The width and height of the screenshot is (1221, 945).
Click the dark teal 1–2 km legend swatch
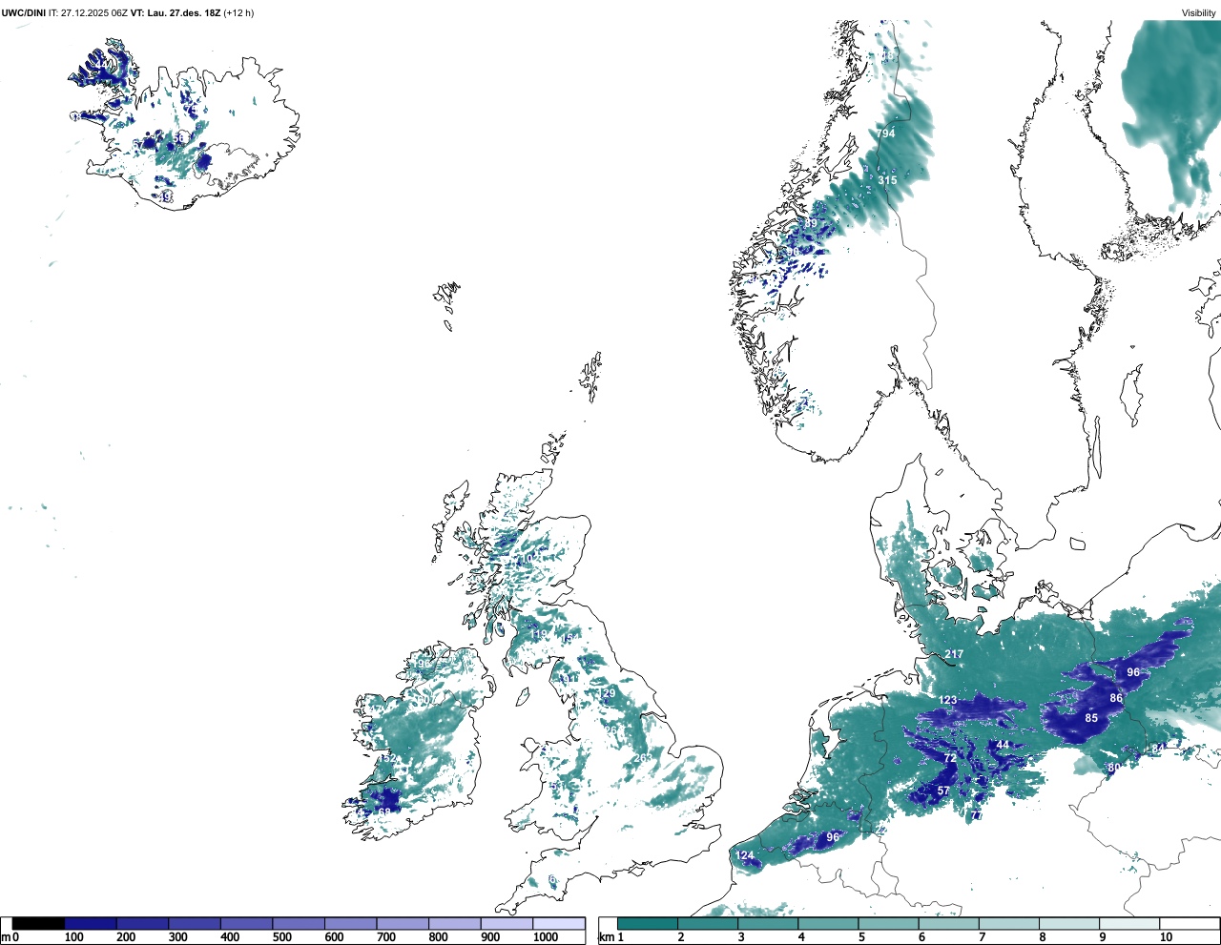tap(648, 923)
